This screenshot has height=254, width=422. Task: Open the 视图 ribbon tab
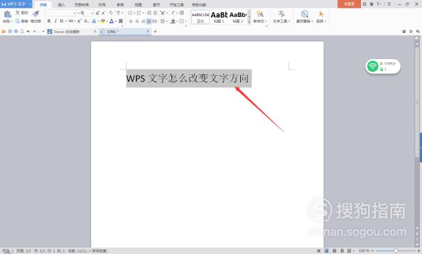[x=138, y=5]
